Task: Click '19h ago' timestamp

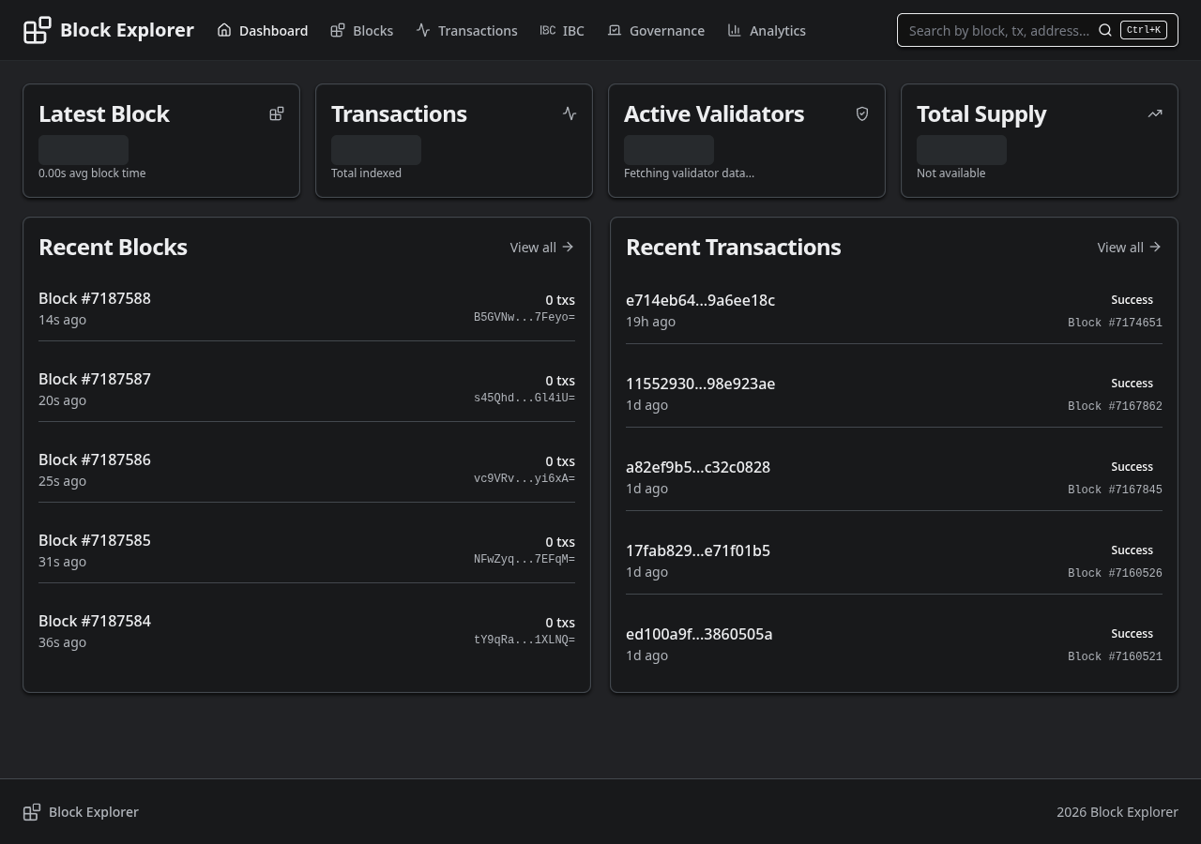Action: [x=650, y=322]
